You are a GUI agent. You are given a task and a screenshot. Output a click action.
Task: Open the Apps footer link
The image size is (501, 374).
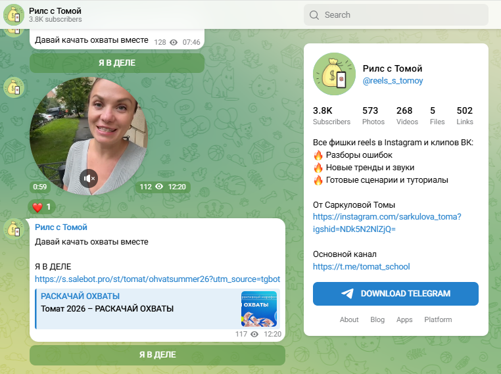point(404,319)
